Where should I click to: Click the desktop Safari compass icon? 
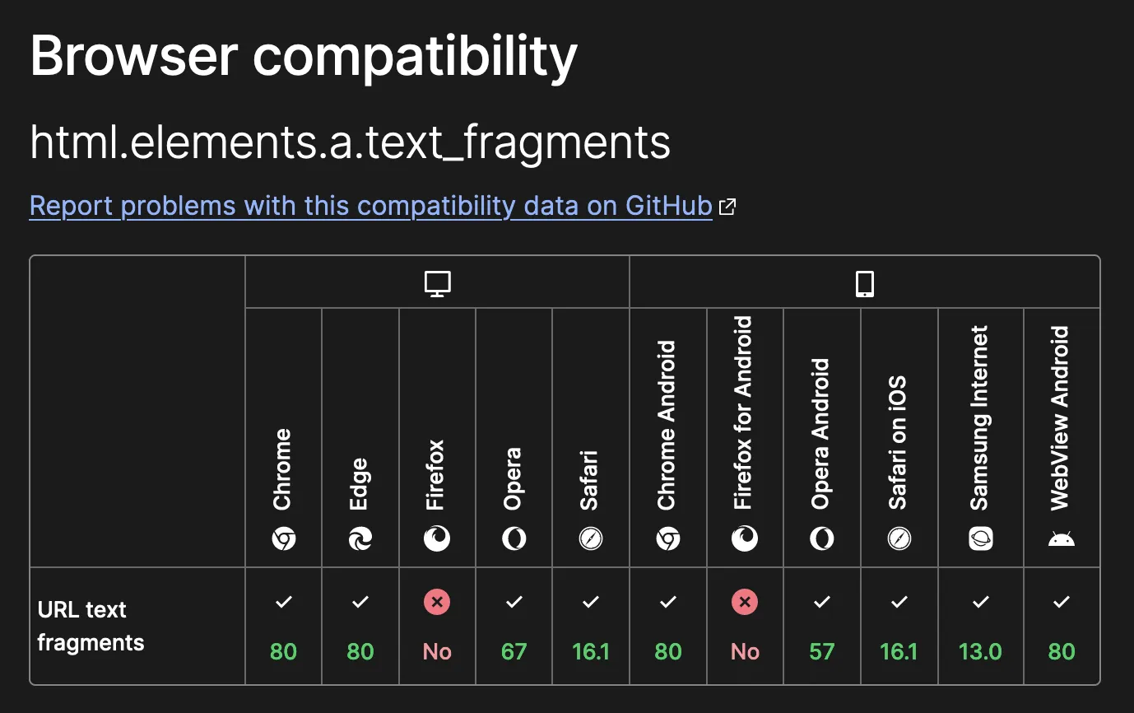point(591,539)
